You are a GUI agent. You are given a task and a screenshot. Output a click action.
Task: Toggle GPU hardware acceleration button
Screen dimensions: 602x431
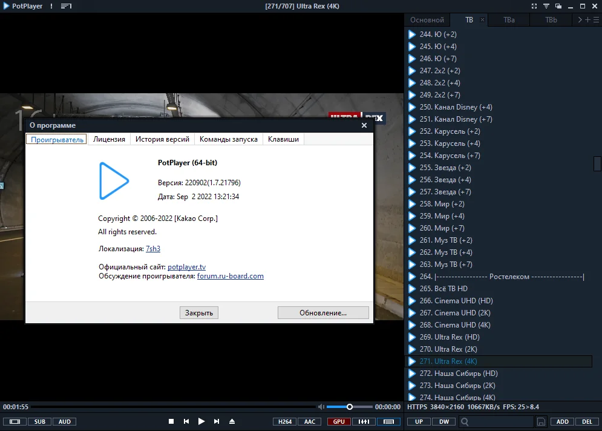point(339,422)
